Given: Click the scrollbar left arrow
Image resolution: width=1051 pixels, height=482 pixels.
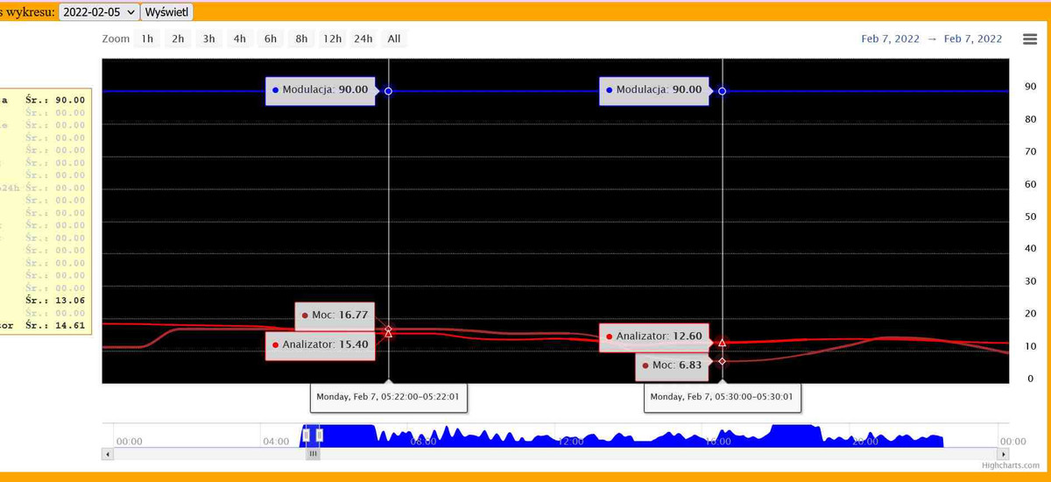Looking at the screenshot, I should point(108,454).
